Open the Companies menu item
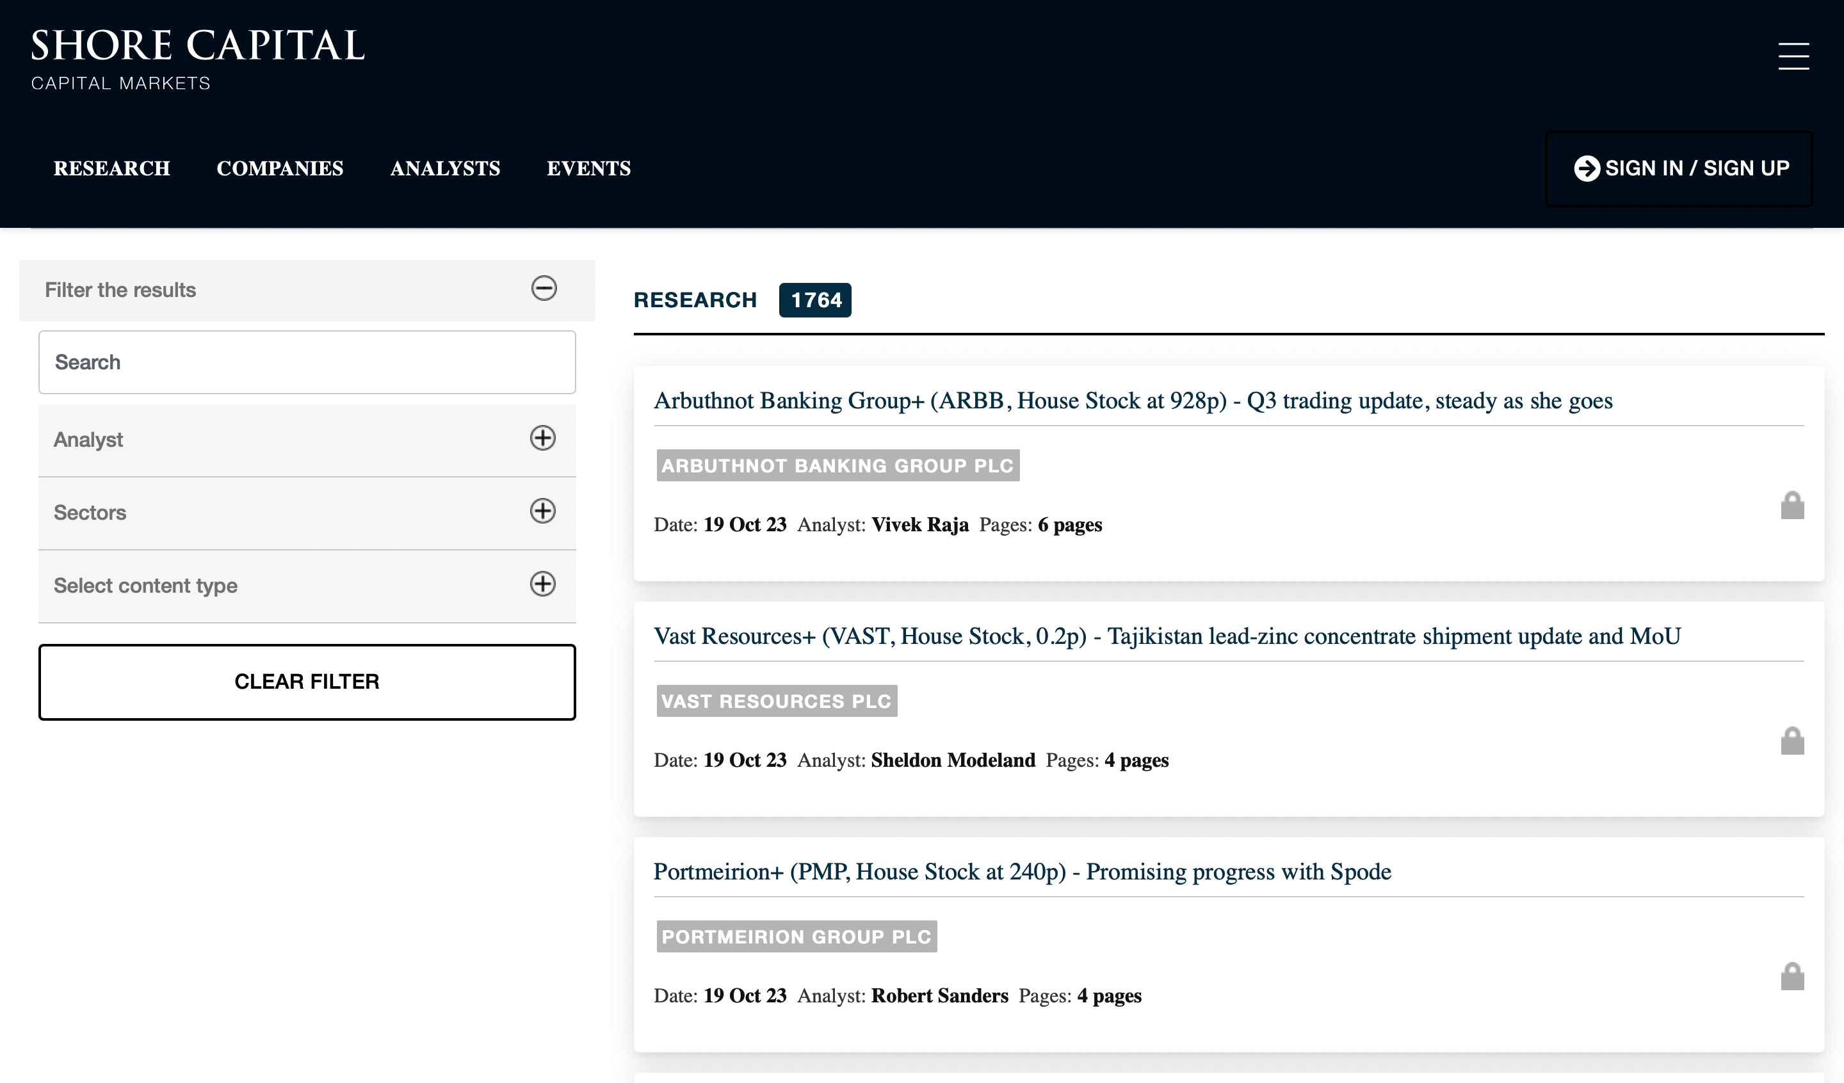Screen dimensions: 1844x1083 tap(280, 168)
